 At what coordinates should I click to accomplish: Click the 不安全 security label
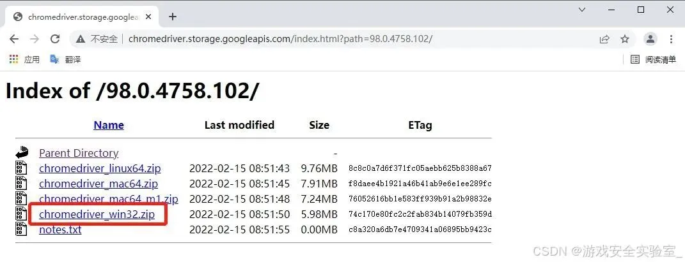(x=104, y=39)
